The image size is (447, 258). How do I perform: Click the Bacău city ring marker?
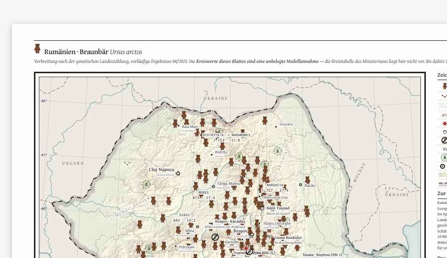tap(300, 184)
